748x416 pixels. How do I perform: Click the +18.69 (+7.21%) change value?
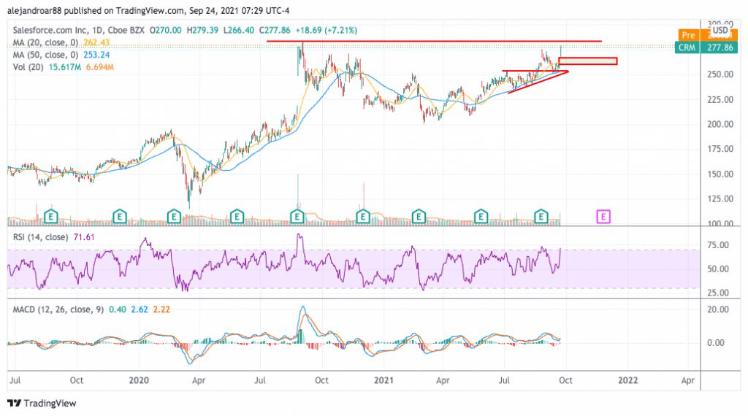327,30
